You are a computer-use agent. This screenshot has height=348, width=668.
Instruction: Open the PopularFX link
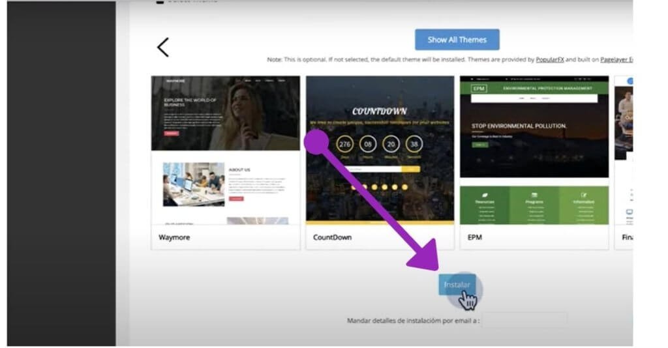pyautogui.click(x=549, y=59)
